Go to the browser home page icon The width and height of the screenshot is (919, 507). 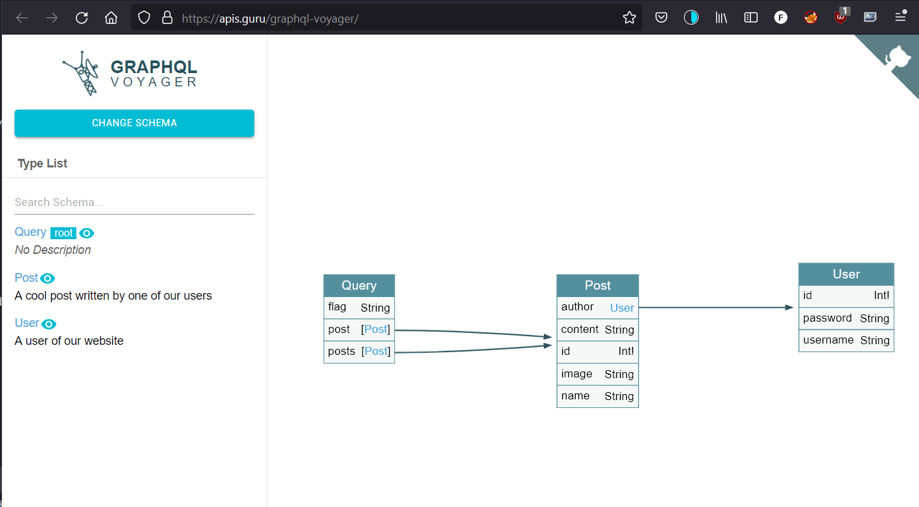[111, 18]
